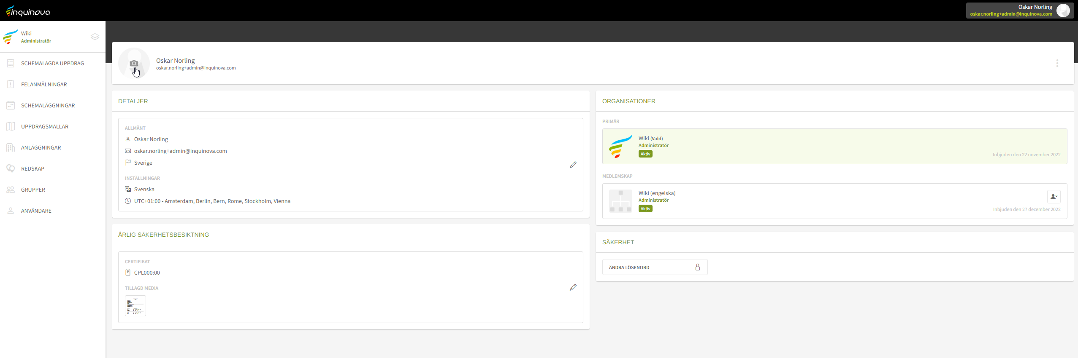Click the camera icon on profile avatar
The image size is (1078, 358).
pos(134,63)
